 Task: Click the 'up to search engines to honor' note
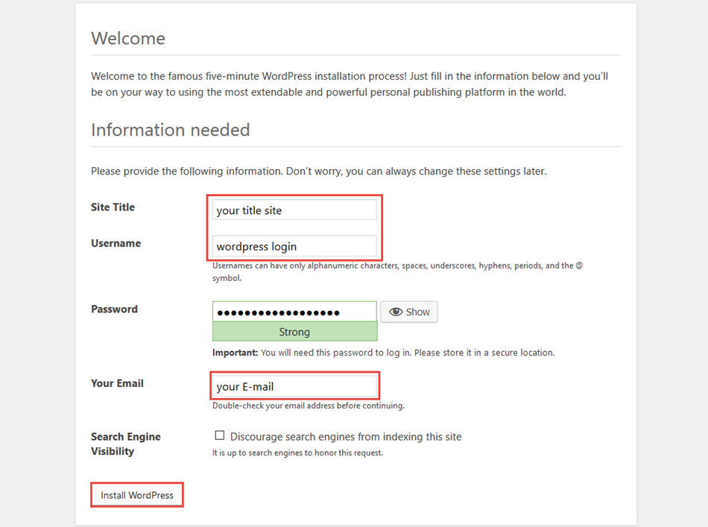coord(297,452)
